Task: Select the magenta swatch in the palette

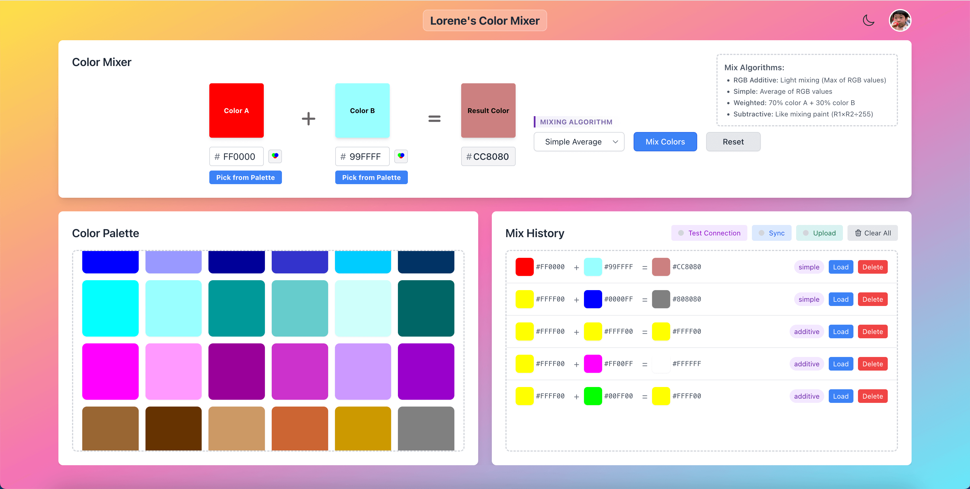Action: tap(110, 371)
